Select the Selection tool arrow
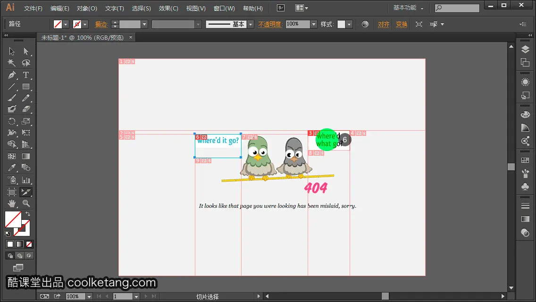The width and height of the screenshot is (536, 302). (x=12, y=51)
